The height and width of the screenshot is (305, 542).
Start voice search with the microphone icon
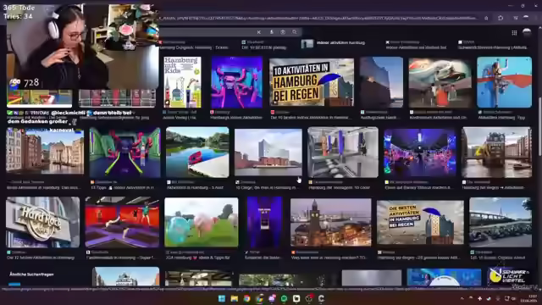271,32
